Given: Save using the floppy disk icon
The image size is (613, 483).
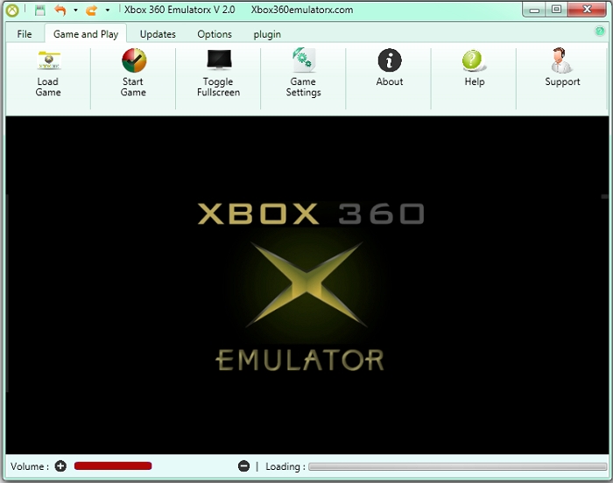Looking at the screenshot, I should tap(40, 10).
